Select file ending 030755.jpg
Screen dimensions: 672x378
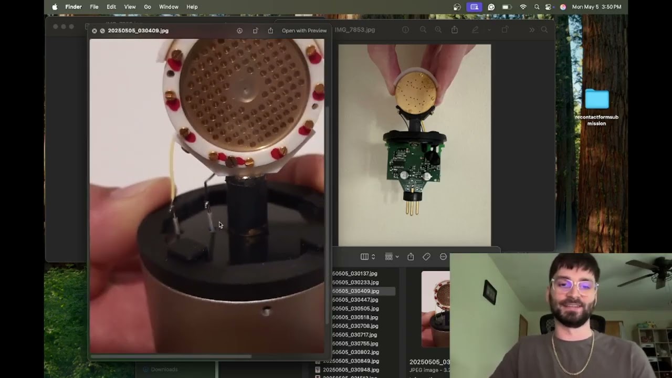pyautogui.click(x=355, y=343)
